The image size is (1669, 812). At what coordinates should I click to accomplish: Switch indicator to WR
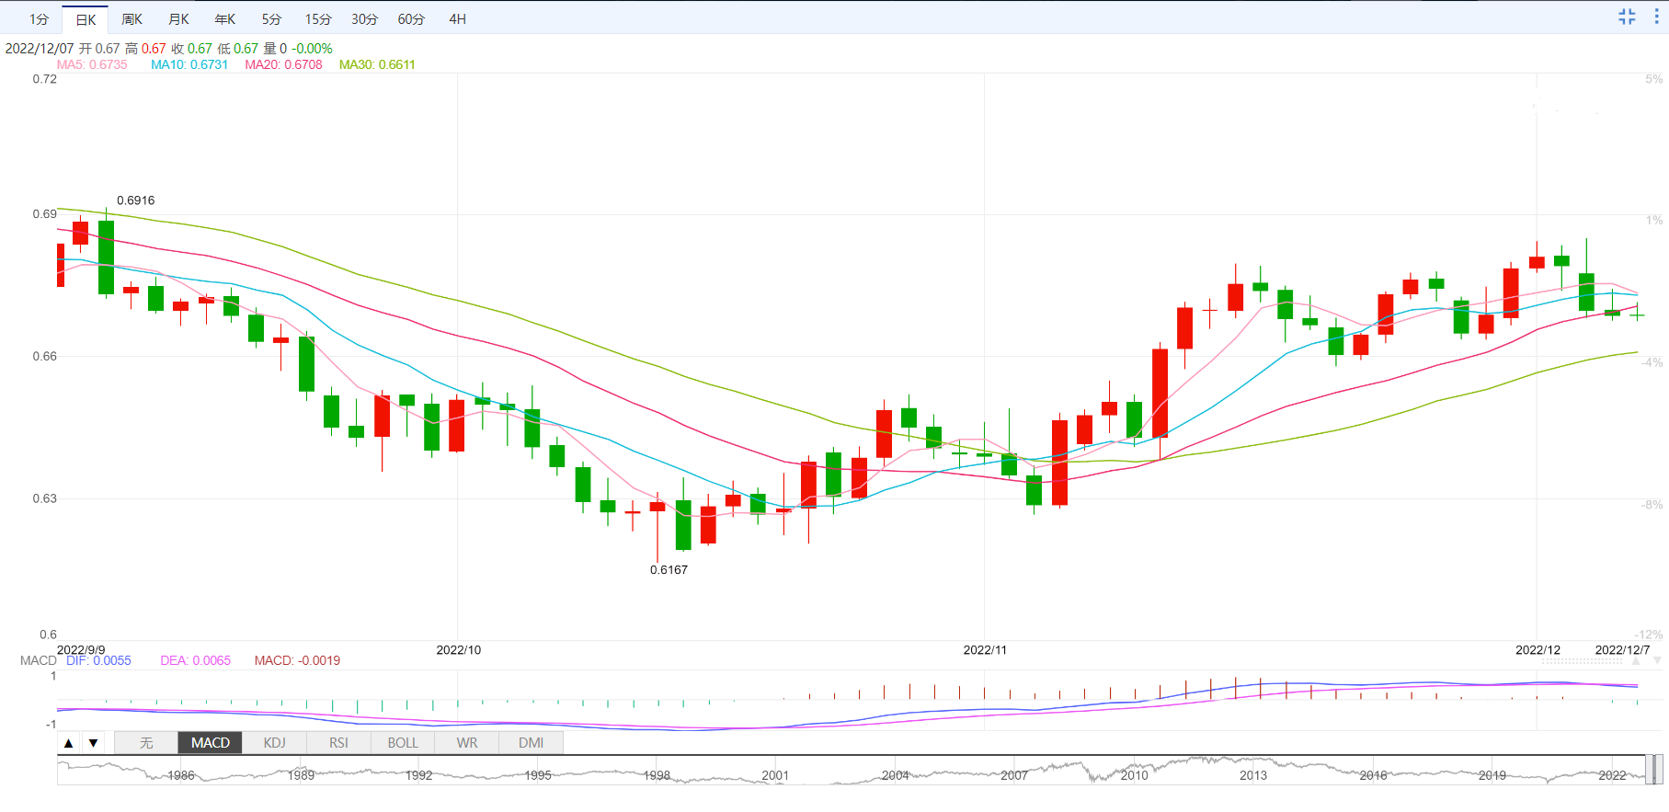pyautogui.click(x=467, y=743)
